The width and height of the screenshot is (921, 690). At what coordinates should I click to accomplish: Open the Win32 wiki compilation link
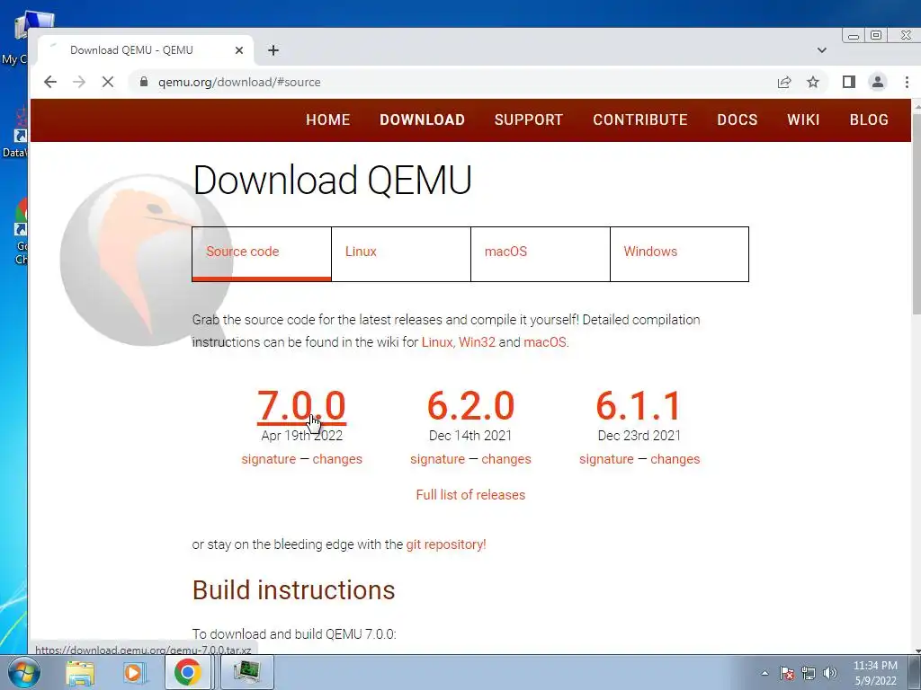tap(477, 342)
